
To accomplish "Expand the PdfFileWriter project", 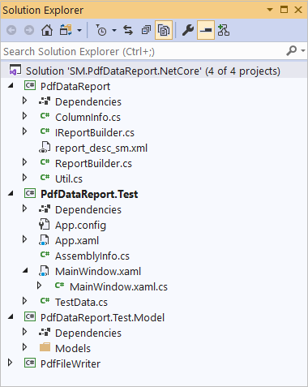I will (10, 363).
